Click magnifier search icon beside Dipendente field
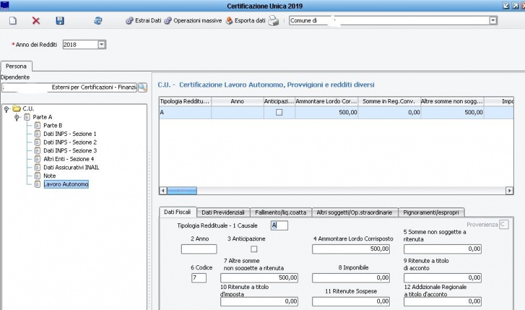Image resolution: width=525 pixels, height=310 pixels. pos(142,87)
